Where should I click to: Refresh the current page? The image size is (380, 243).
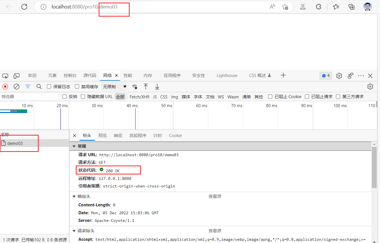coord(24,7)
